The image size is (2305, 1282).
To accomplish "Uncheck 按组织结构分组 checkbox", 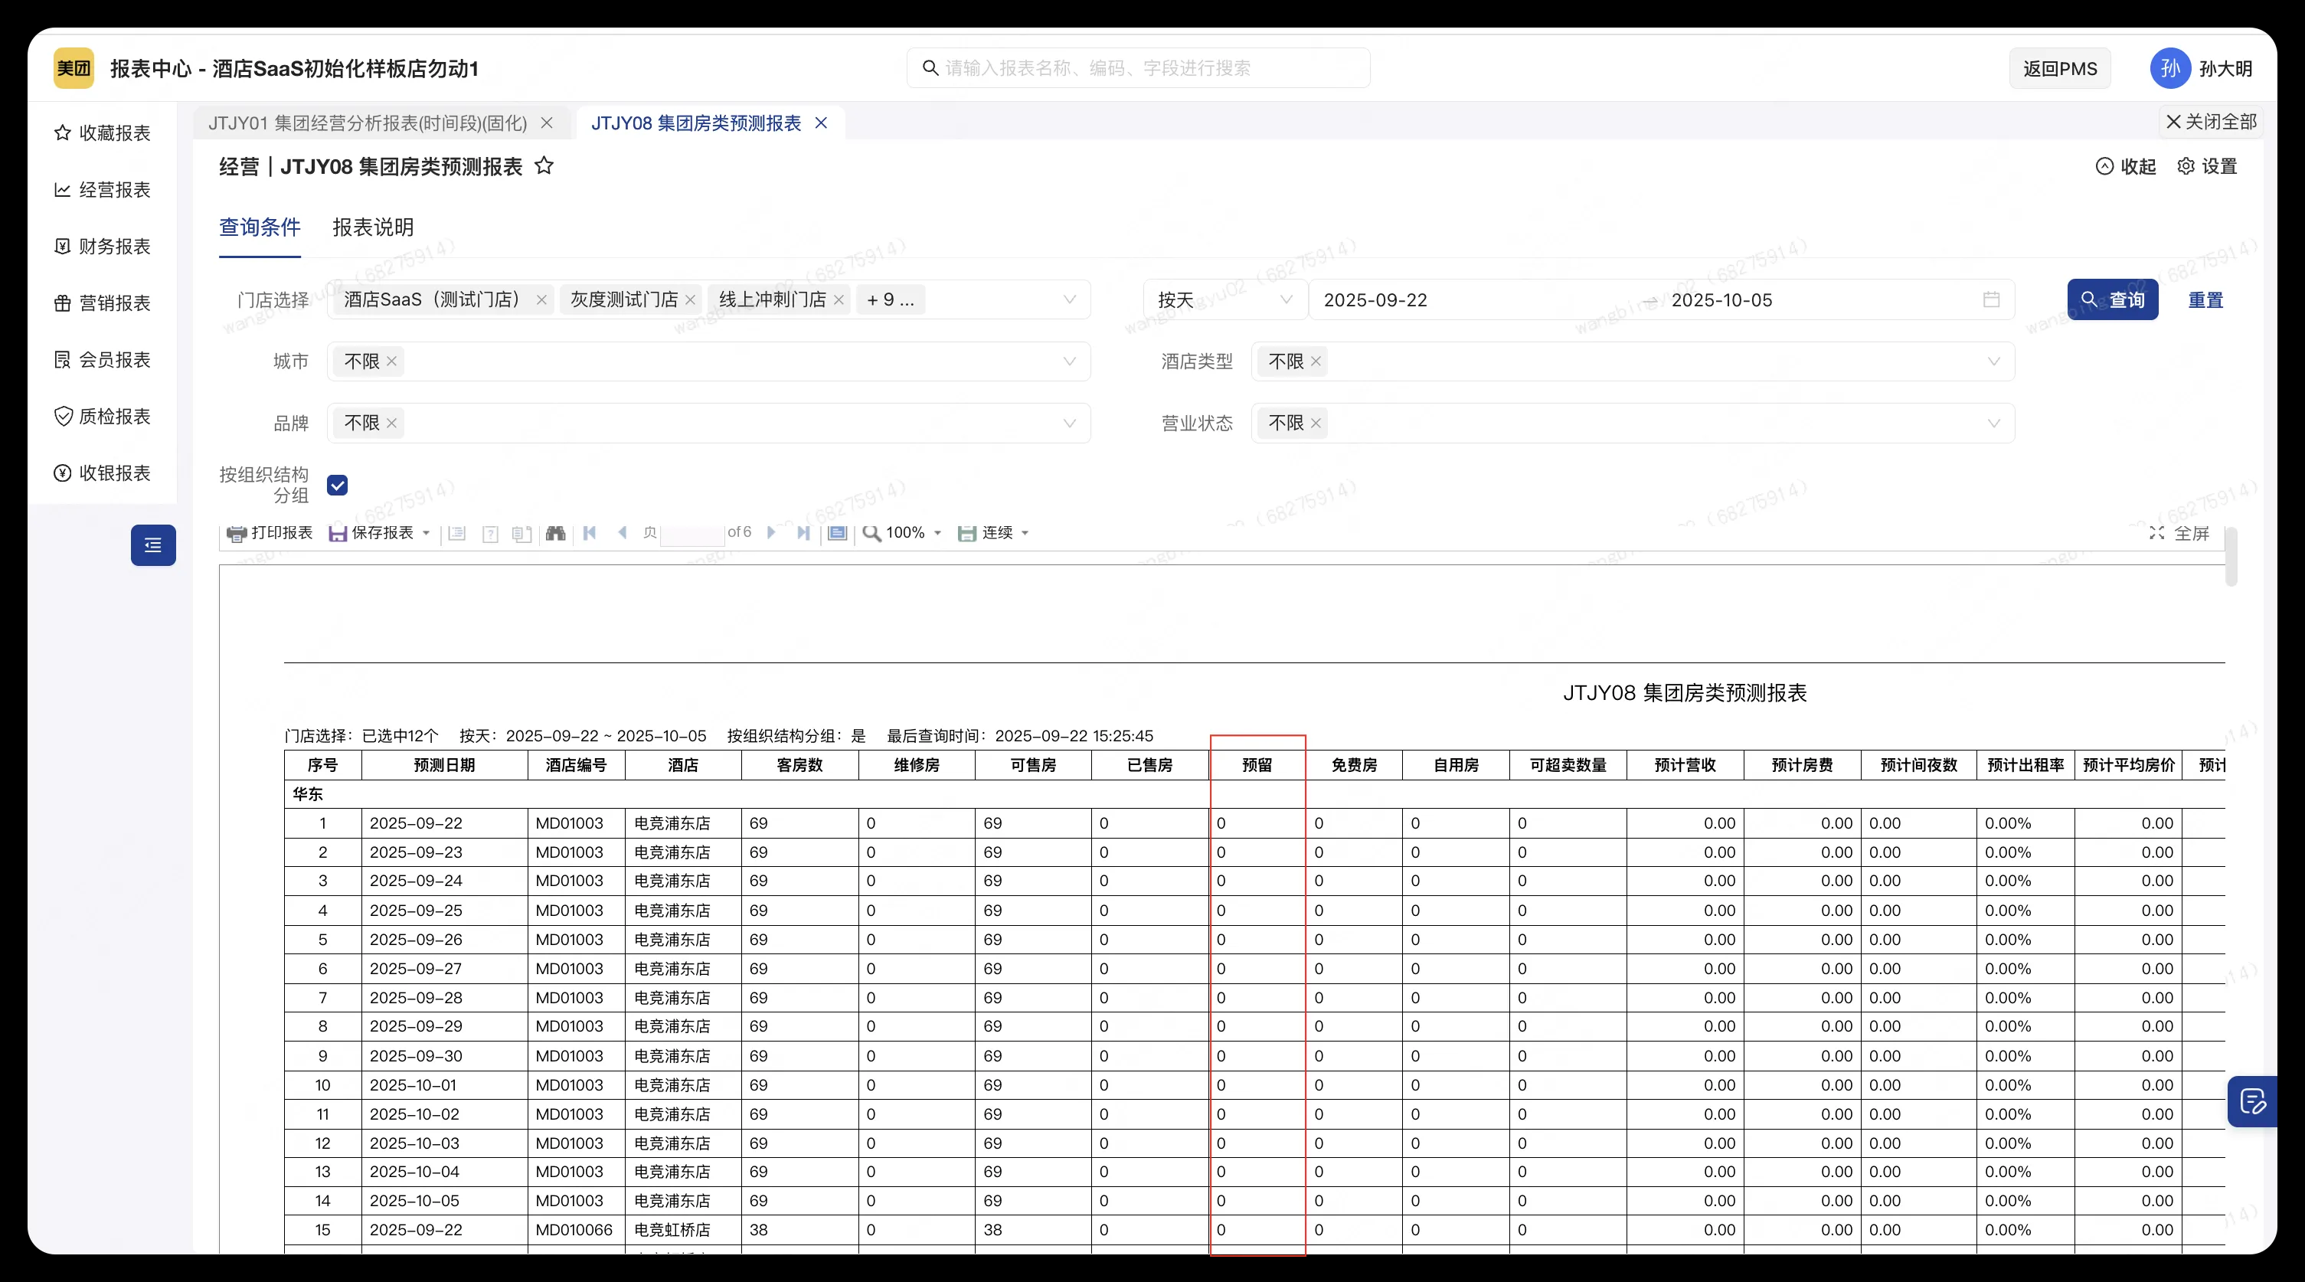I will coord(338,485).
